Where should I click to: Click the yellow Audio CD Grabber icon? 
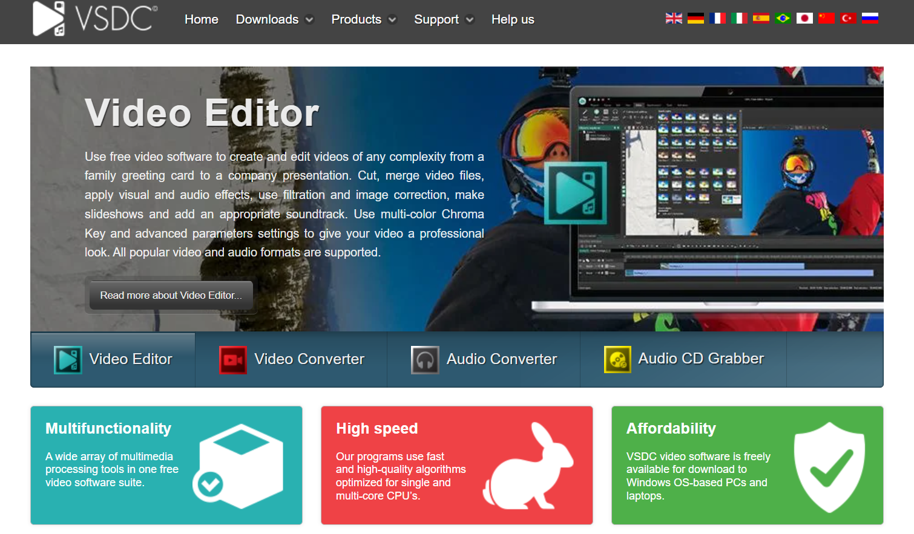(617, 359)
